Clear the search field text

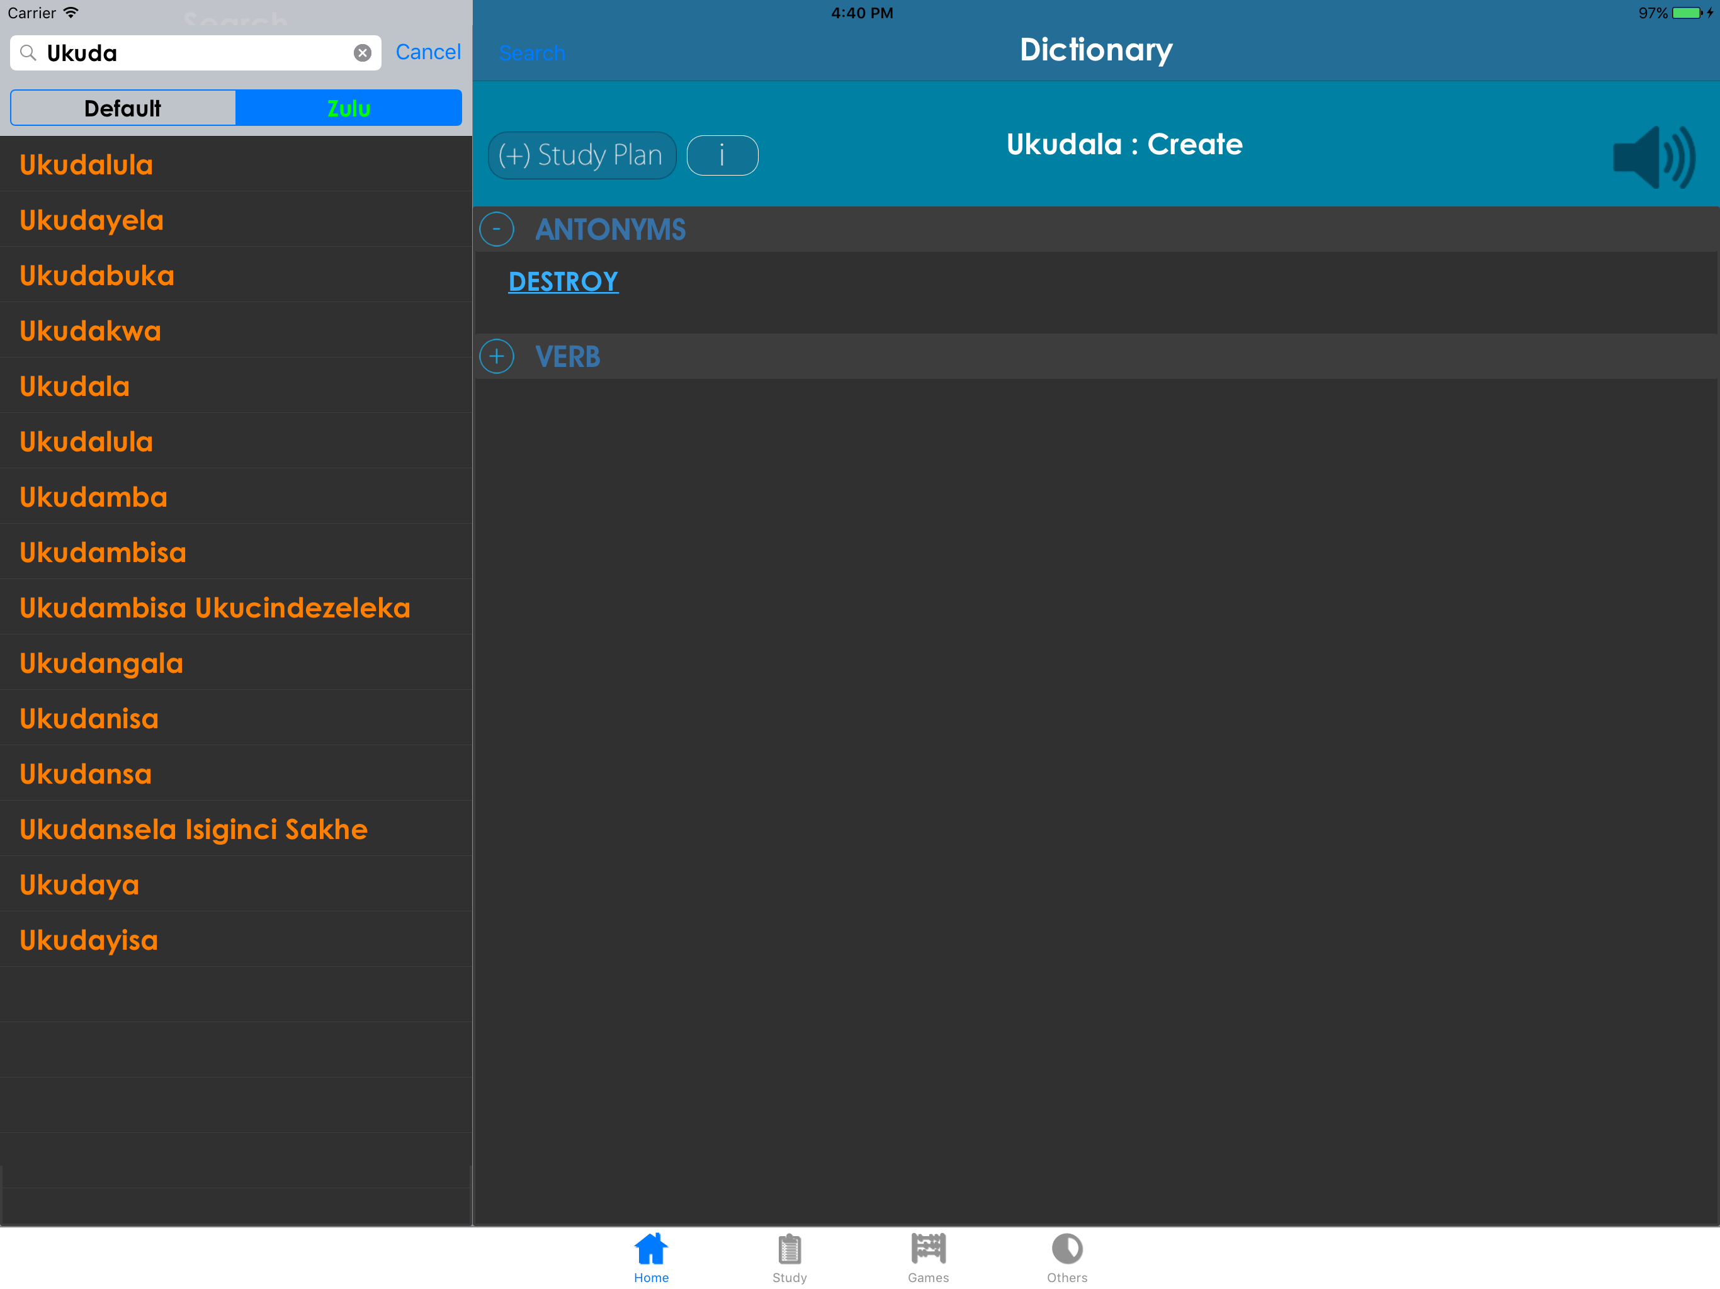tap(363, 53)
